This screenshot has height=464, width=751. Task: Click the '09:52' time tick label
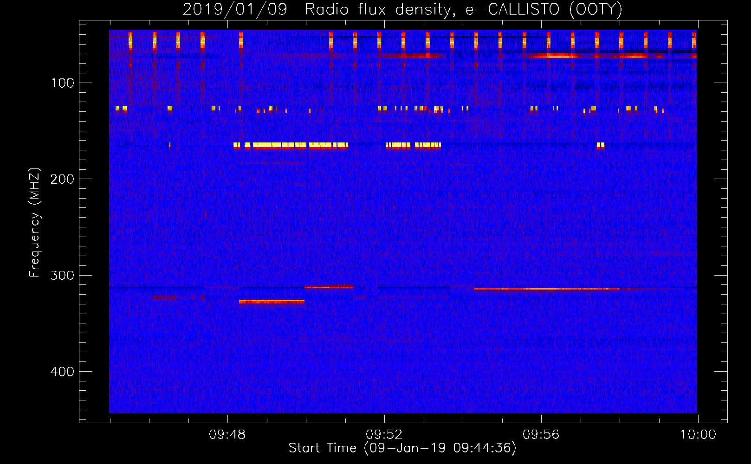[384, 435]
